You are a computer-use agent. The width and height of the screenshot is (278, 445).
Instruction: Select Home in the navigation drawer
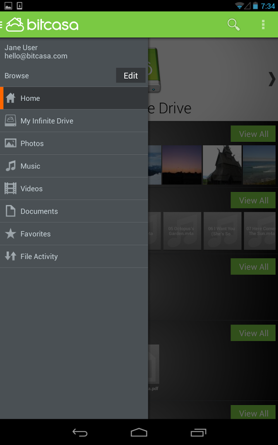click(74, 98)
